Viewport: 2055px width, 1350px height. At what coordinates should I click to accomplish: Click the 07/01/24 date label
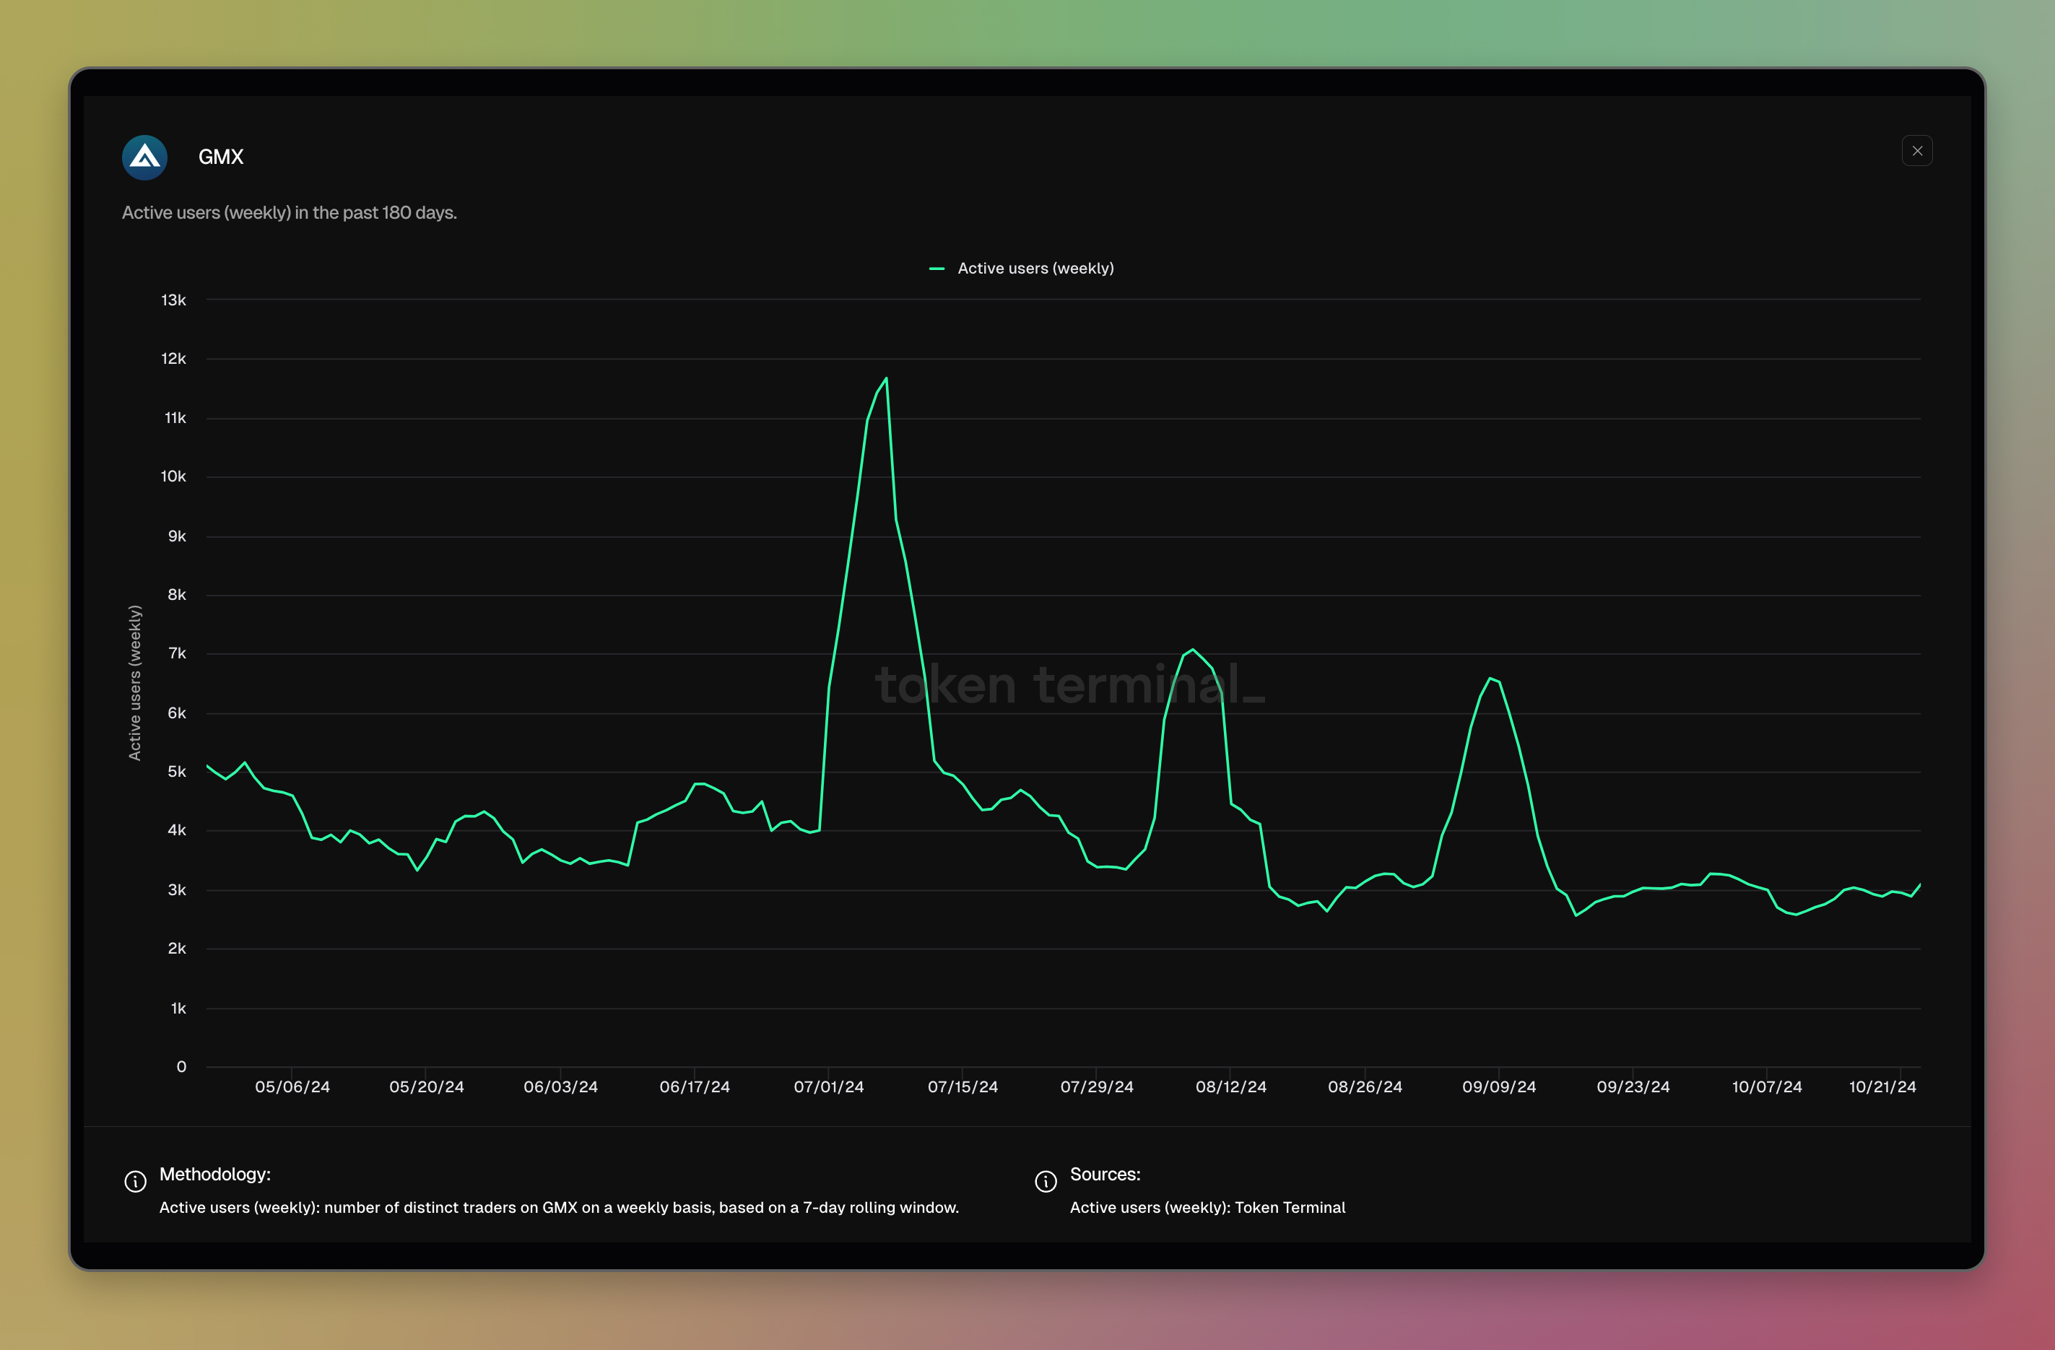[829, 1086]
